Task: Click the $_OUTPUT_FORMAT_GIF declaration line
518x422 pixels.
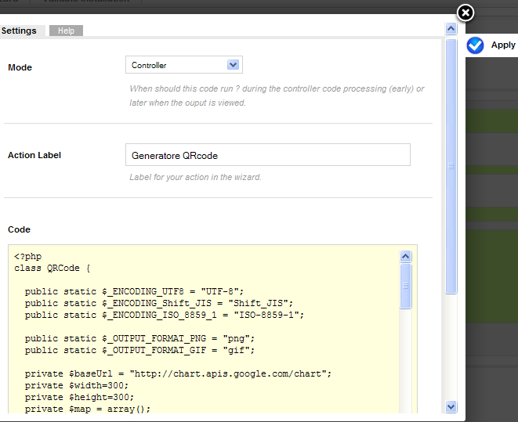Action: pyautogui.click(x=139, y=351)
